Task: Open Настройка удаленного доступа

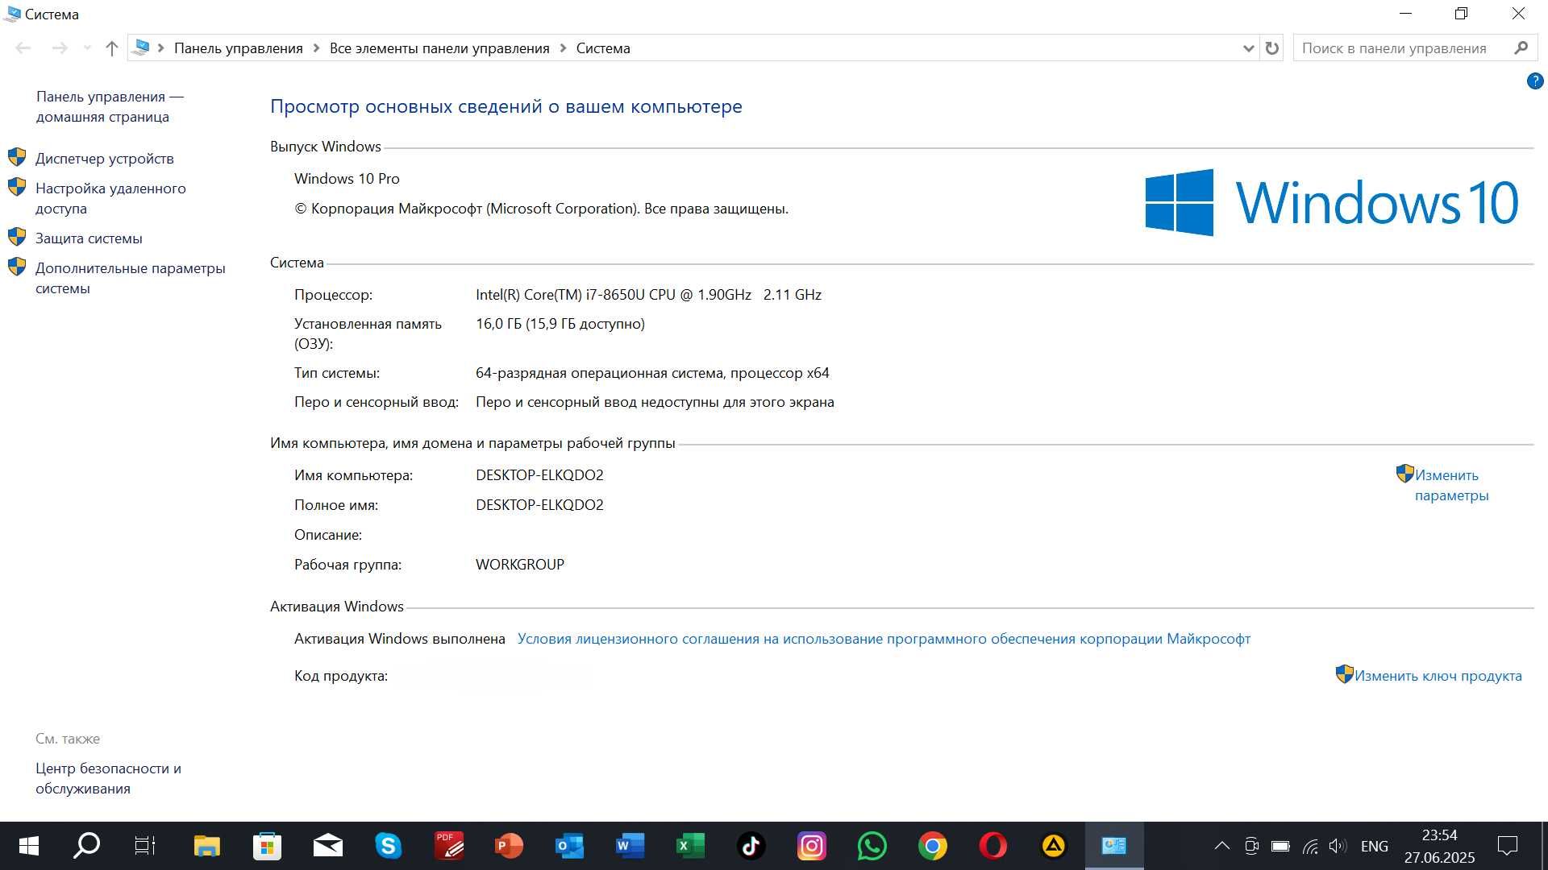Action: tap(110, 198)
